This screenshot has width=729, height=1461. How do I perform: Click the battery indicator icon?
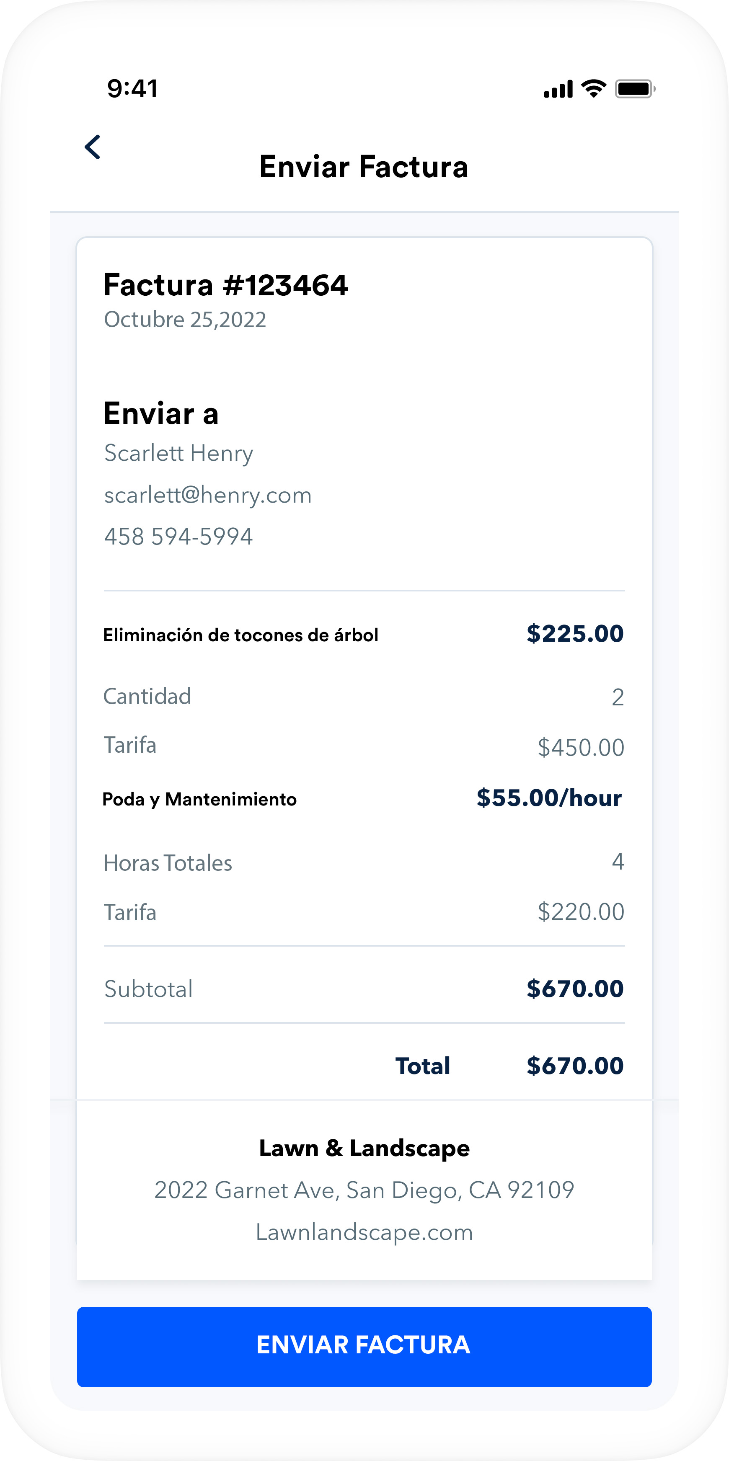click(635, 89)
